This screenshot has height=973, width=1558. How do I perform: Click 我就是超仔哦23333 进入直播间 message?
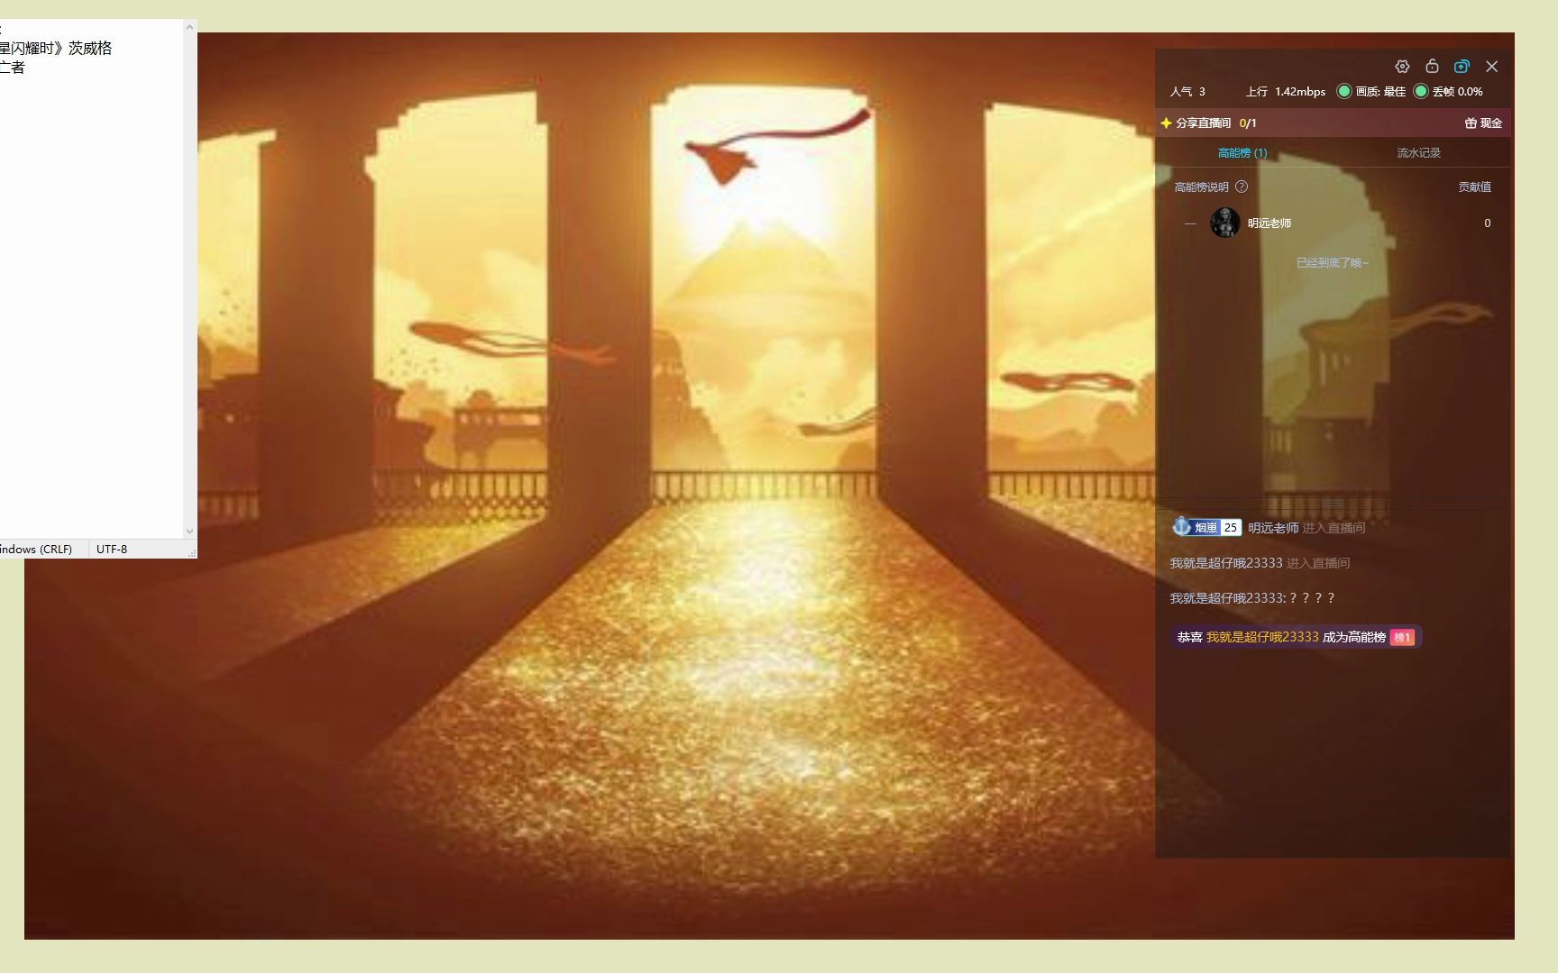(x=1260, y=563)
